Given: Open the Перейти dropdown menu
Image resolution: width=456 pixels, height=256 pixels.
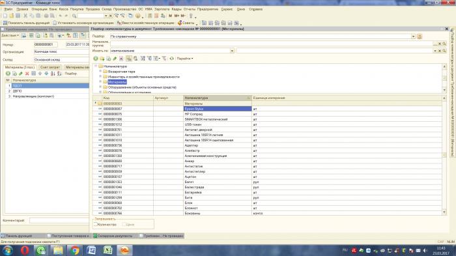Looking at the screenshot, I should click(185, 59).
